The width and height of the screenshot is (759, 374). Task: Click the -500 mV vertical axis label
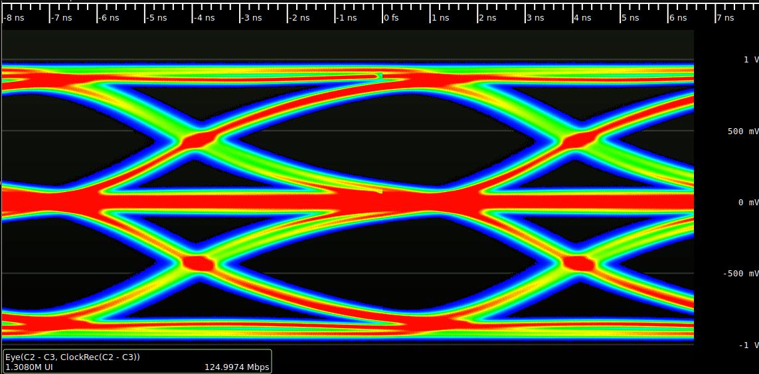point(740,274)
